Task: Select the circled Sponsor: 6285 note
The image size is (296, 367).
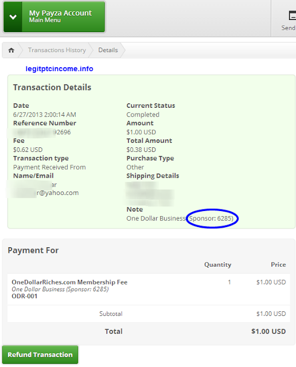Action: coord(212,218)
